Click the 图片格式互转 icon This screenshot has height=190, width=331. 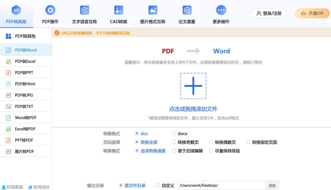(x=153, y=10)
